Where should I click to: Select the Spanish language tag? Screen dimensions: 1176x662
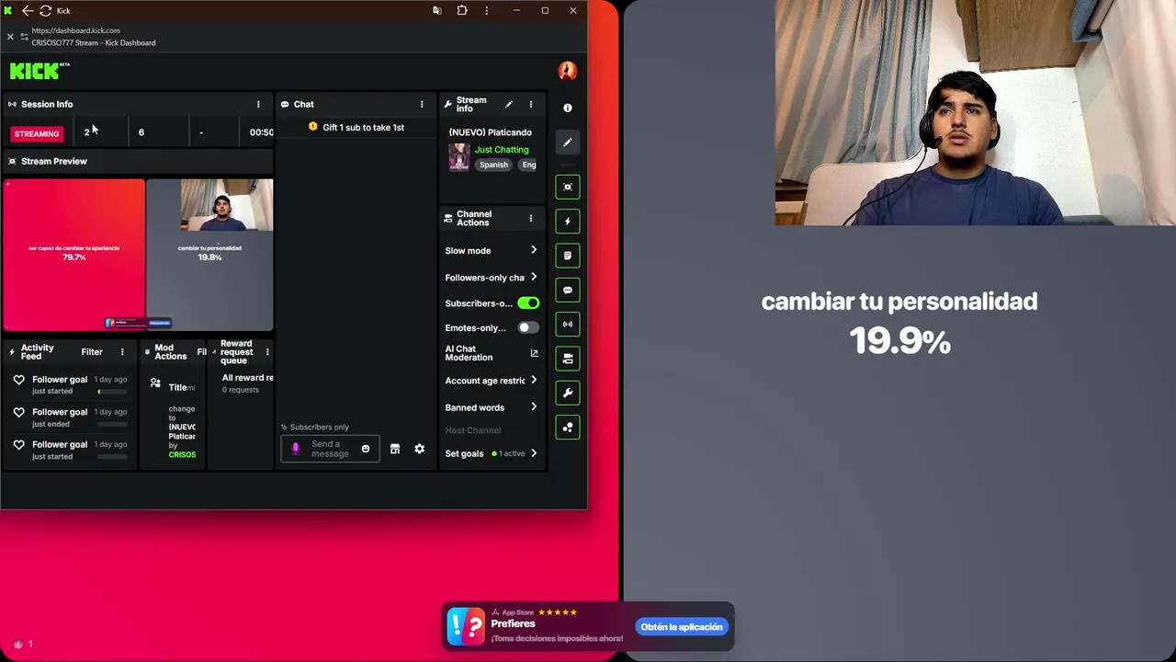tap(493, 165)
